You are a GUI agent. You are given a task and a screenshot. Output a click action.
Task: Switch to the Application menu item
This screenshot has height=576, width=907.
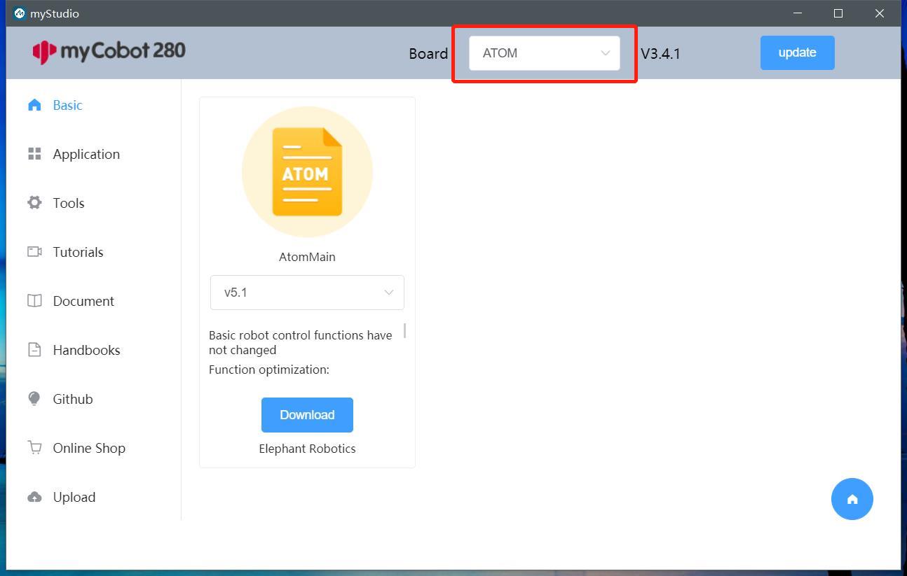tap(86, 154)
